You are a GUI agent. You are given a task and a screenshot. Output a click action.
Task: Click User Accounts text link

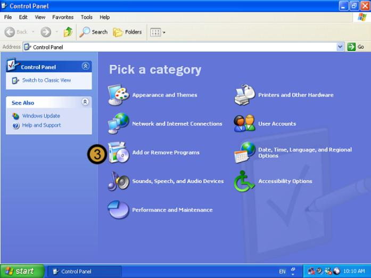(x=277, y=124)
